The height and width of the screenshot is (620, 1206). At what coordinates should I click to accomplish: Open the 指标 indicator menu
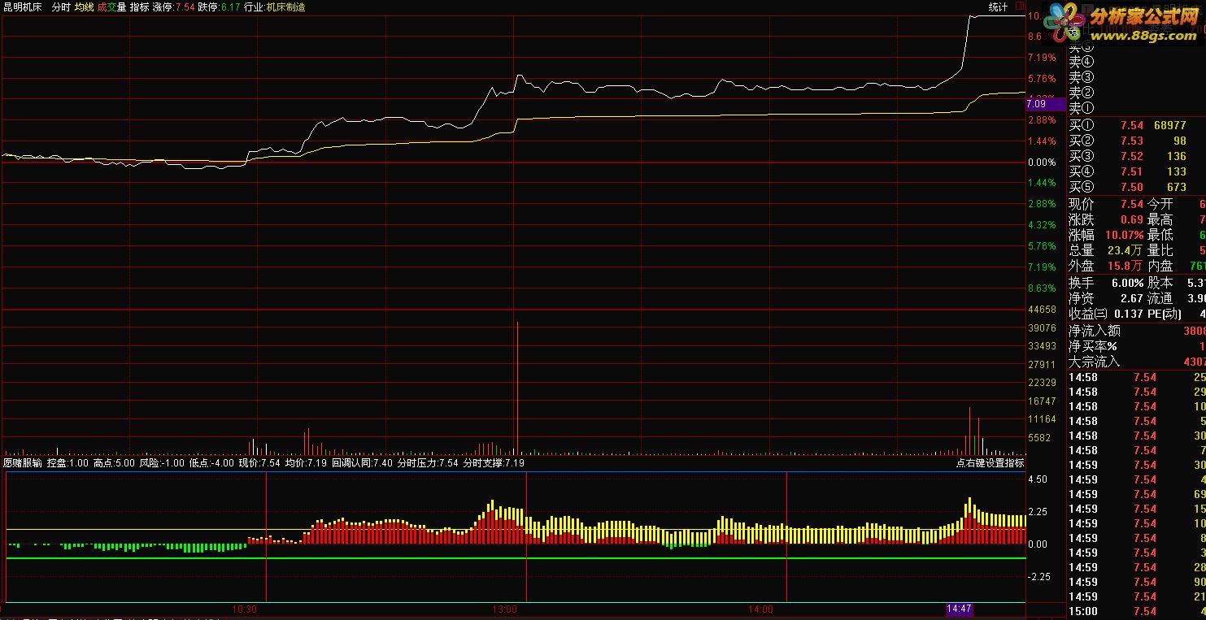pos(139,7)
